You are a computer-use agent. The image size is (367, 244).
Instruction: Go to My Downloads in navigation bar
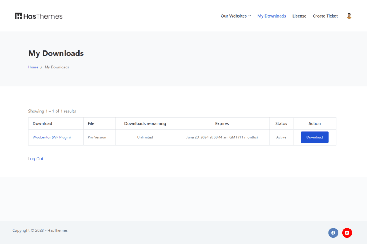271,16
